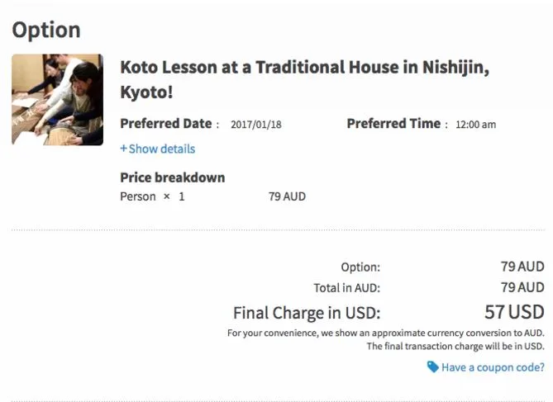
Task: Click the Final Charge in USD label
Action: (x=307, y=313)
